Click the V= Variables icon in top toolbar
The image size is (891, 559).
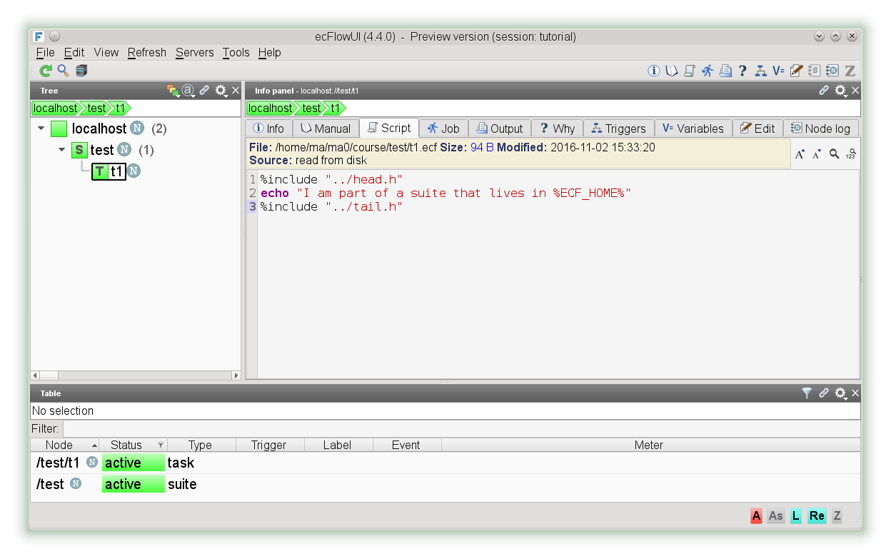(778, 71)
